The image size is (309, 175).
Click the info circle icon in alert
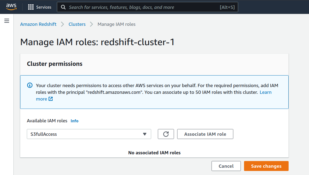click(x=30, y=85)
